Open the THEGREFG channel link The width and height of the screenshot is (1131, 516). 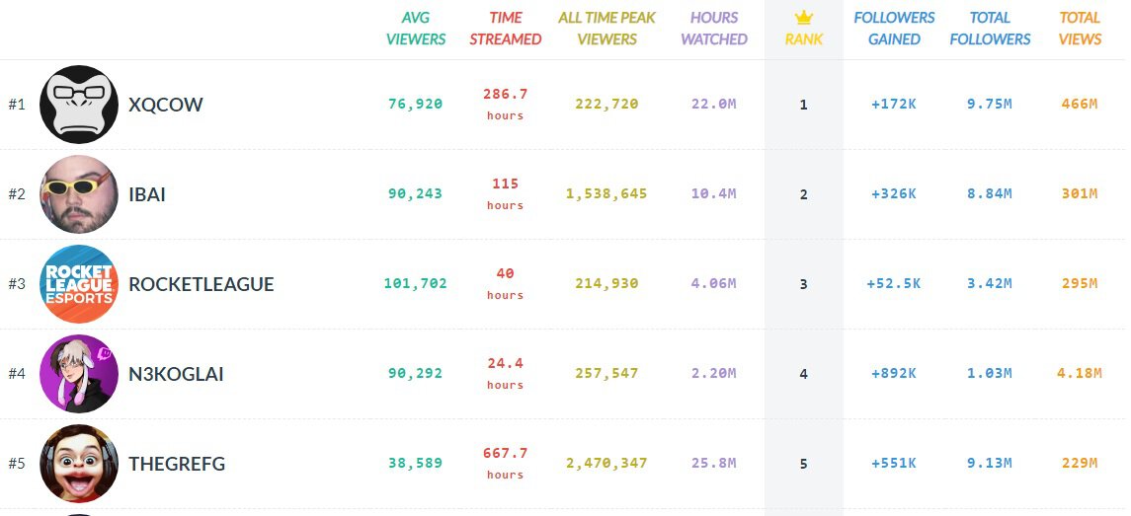click(177, 464)
